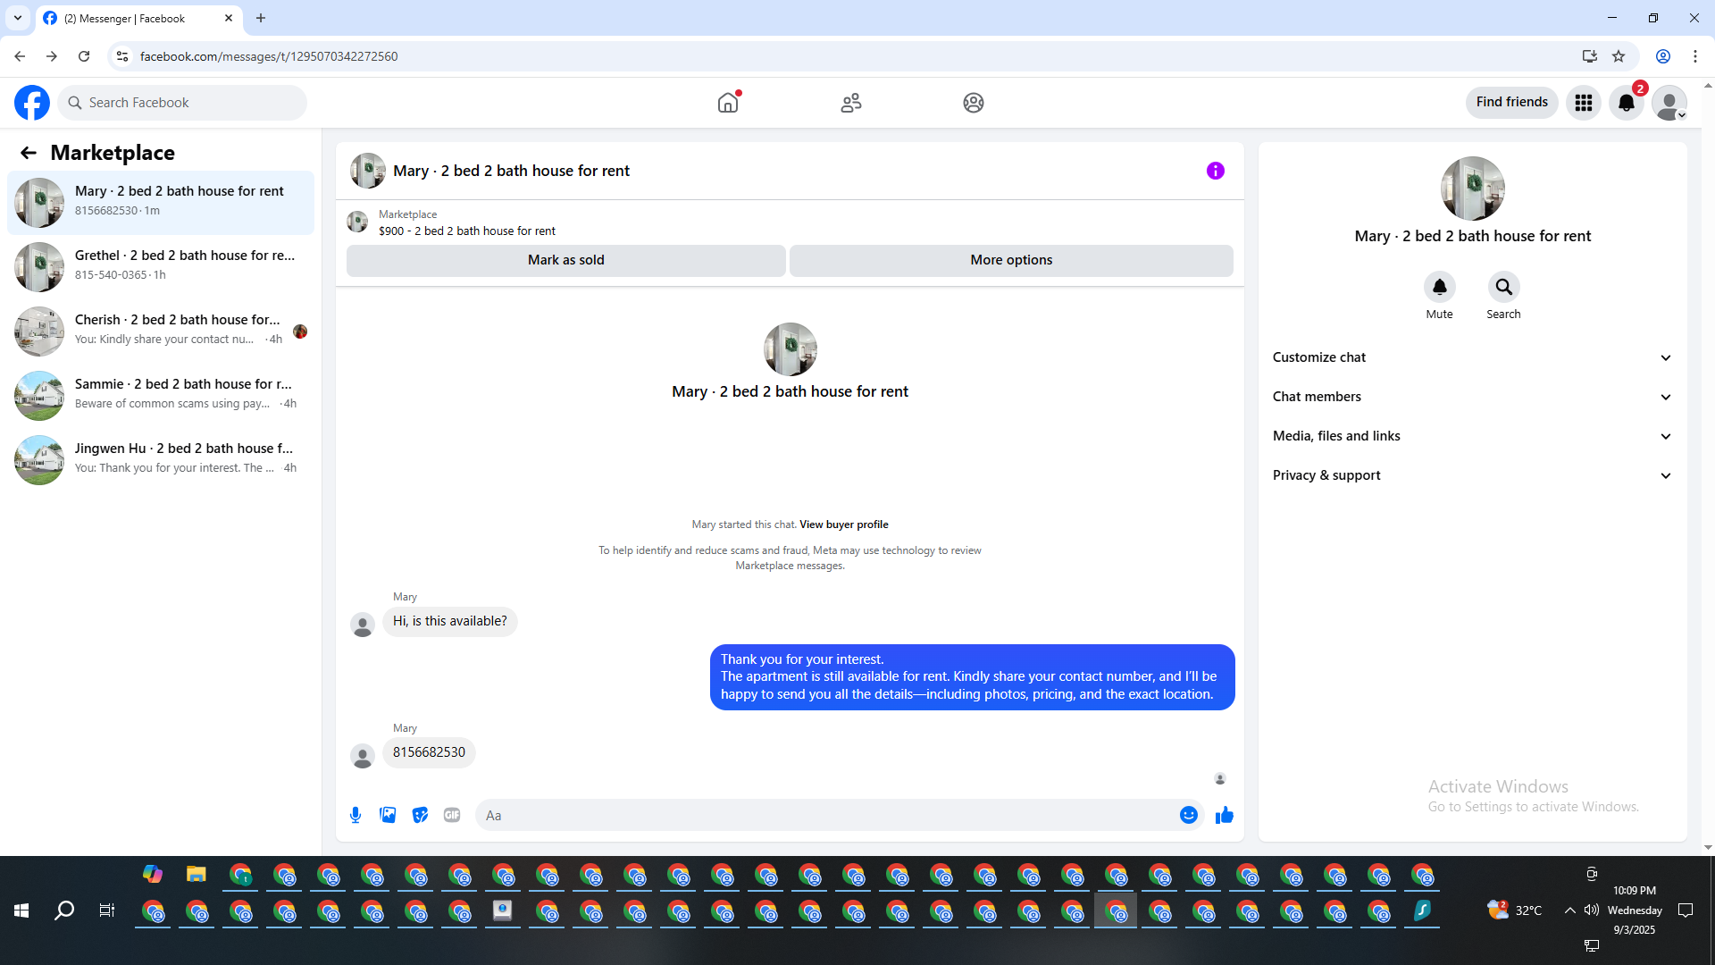This screenshot has height=965, width=1715.
Task: Open the account profile avatar menu
Action: (1669, 103)
